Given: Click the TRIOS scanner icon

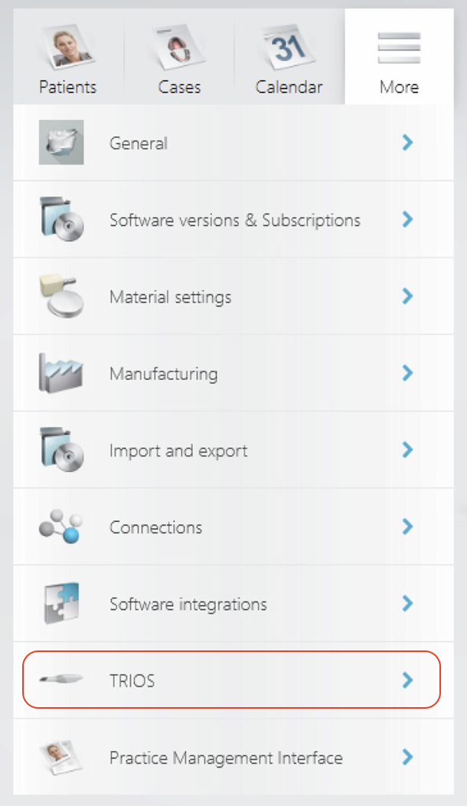Looking at the screenshot, I should [61, 680].
